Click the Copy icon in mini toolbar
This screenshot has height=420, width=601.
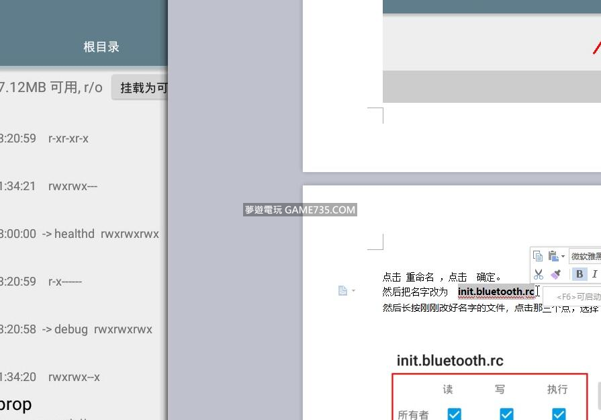(x=538, y=256)
